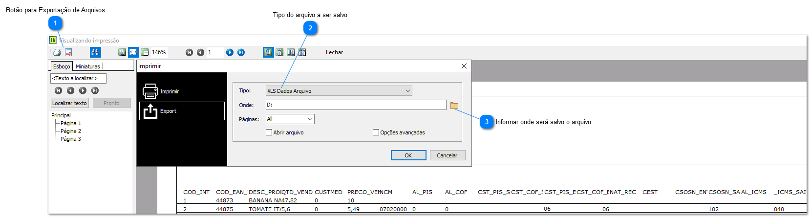The image size is (811, 218).
Task: Go to next page in toolbar
Action: coord(230,52)
